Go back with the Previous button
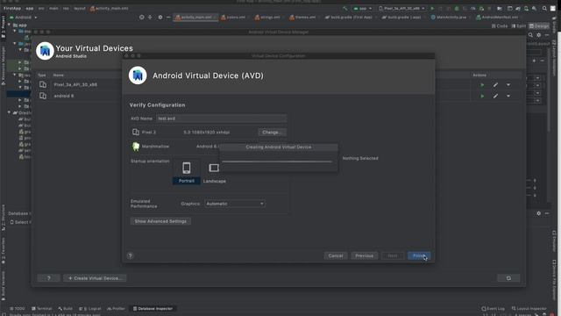 [x=365, y=255]
